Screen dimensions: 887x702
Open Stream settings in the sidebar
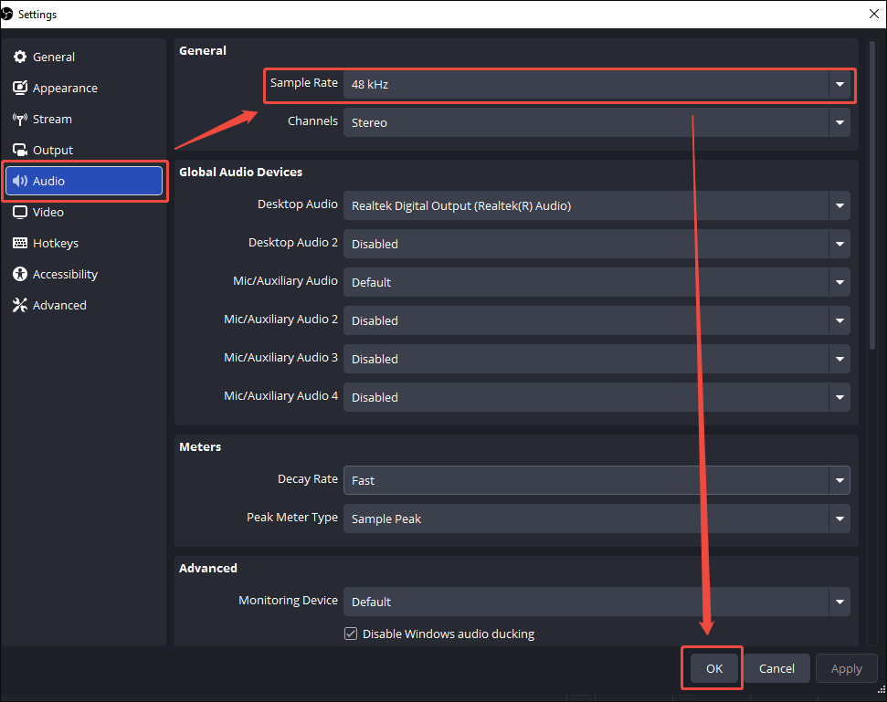[x=53, y=119]
